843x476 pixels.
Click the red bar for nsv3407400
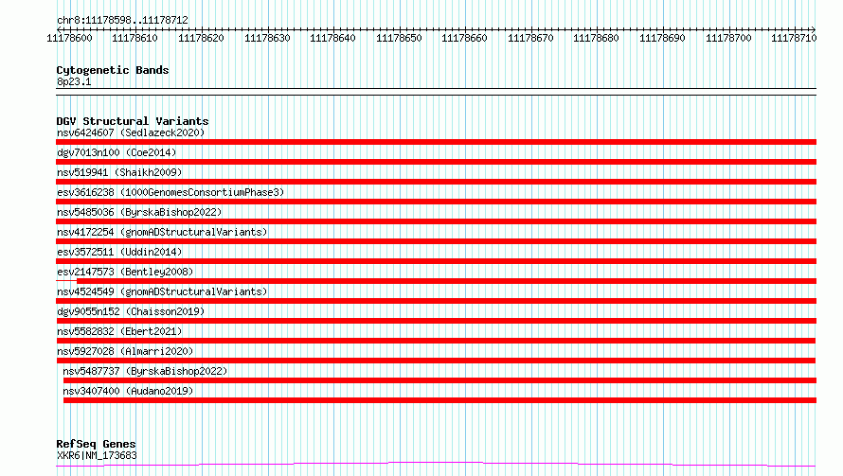click(439, 400)
